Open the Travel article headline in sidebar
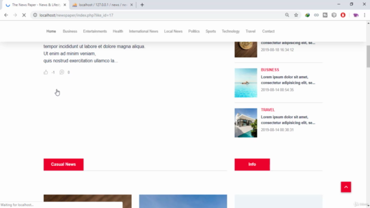Viewport: 370px width, 208px height. point(288,120)
